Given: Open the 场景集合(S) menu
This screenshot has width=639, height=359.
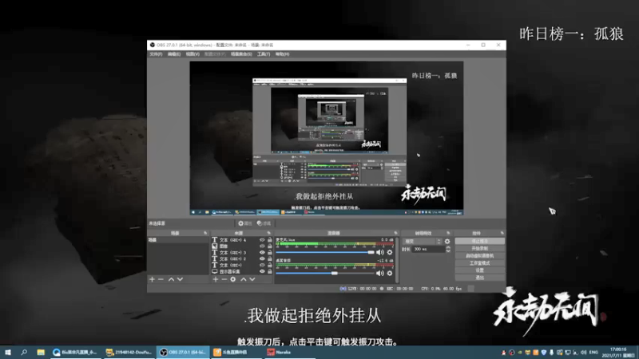Looking at the screenshot, I should pyautogui.click(x=241, y=54).
